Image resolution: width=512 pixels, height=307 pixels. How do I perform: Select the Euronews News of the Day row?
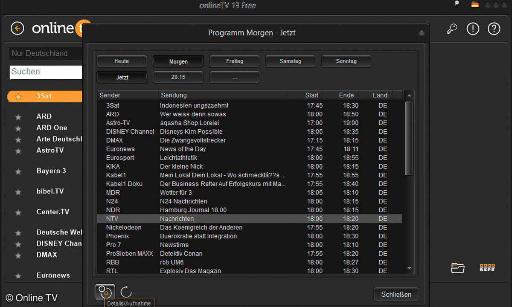[x=250, y=149]
